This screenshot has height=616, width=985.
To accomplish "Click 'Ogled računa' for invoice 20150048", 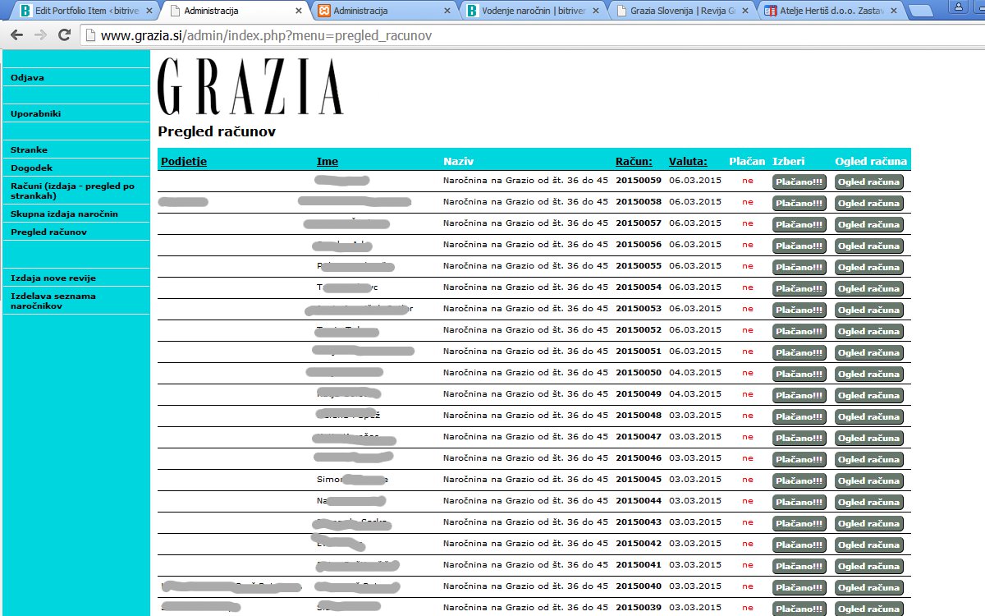I will click(x=869, y=416).
